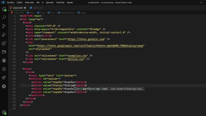Image resolution: width=206 pixels, height=116 pixels.
Task: Follow the normalize.css href link
Action: [x=77, y=56]
